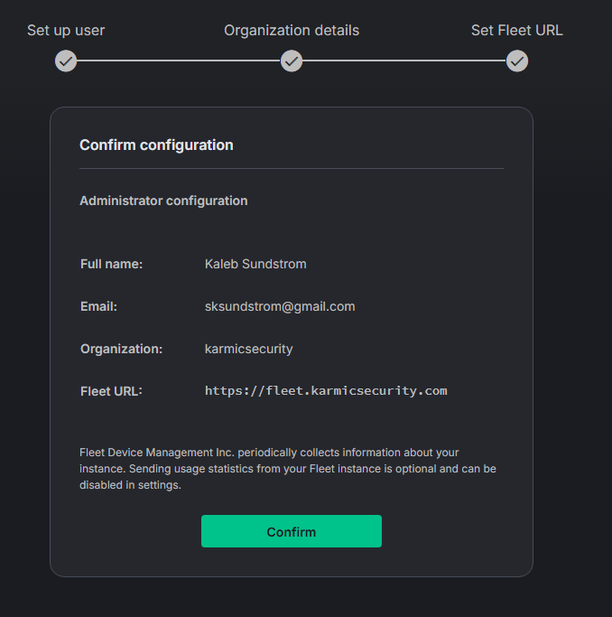Click the Full name label
The height and width of the screenshot is (617, 612).
111,264
